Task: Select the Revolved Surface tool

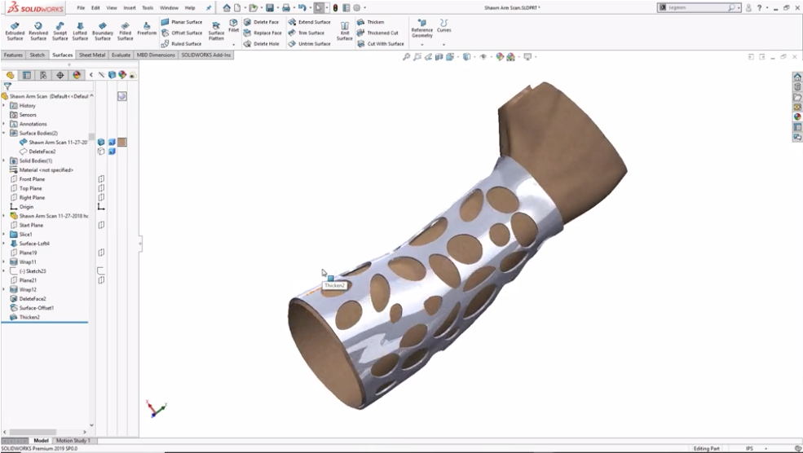Action: [38, 31]
